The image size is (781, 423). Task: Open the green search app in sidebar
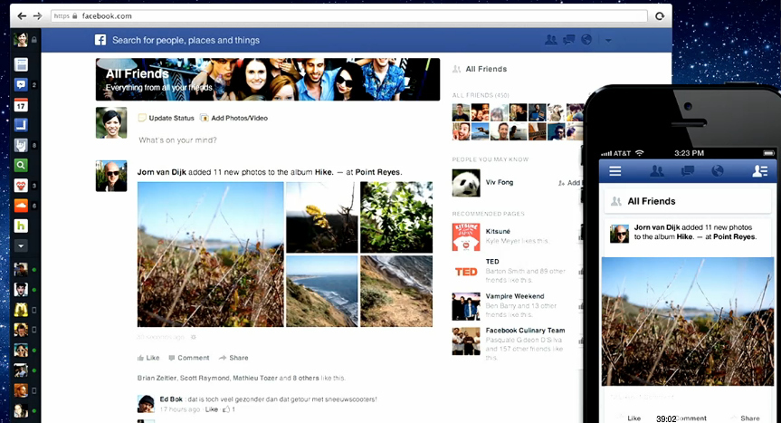(x=21, y=165)
